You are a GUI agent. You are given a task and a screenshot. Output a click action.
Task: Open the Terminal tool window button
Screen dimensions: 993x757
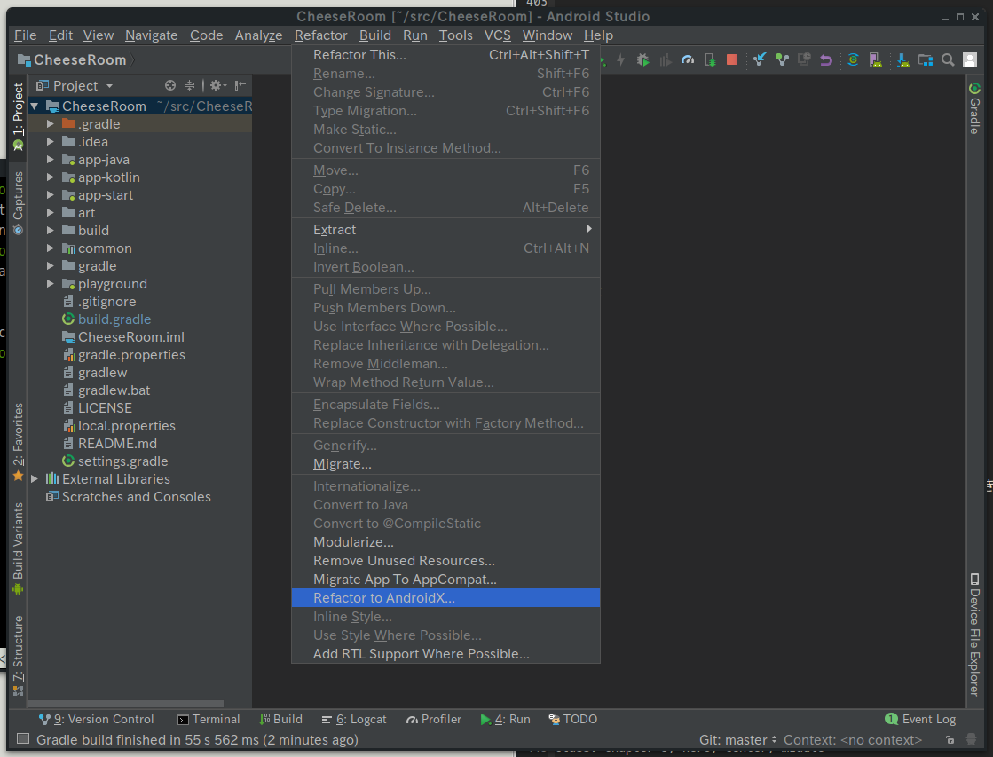pos(209,719)
